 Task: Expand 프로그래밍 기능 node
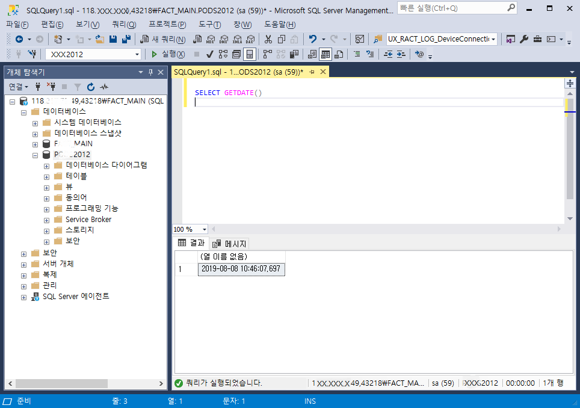click(46, 210)
